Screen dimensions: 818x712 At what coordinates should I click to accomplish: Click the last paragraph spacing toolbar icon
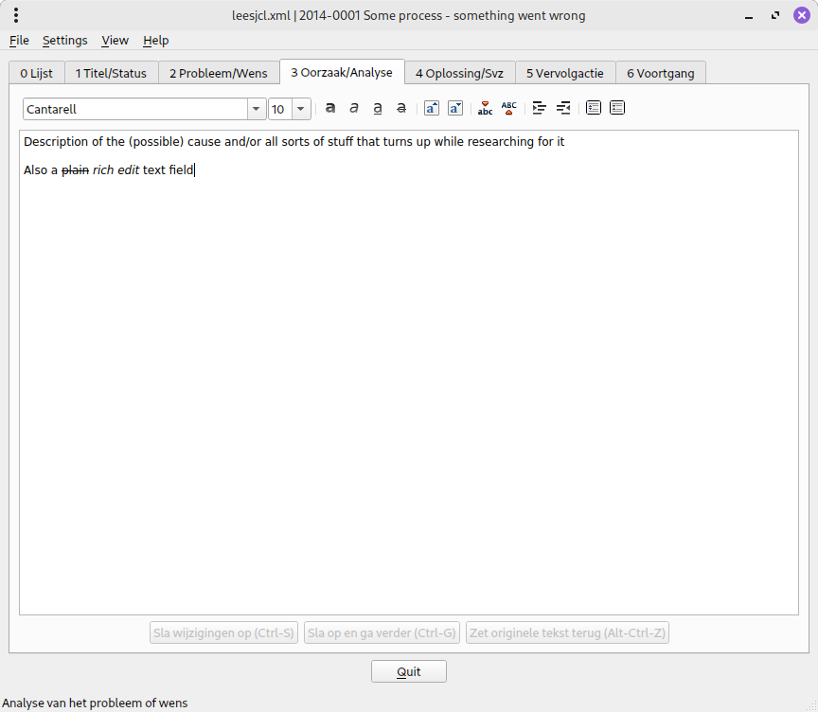pos(617,109)
